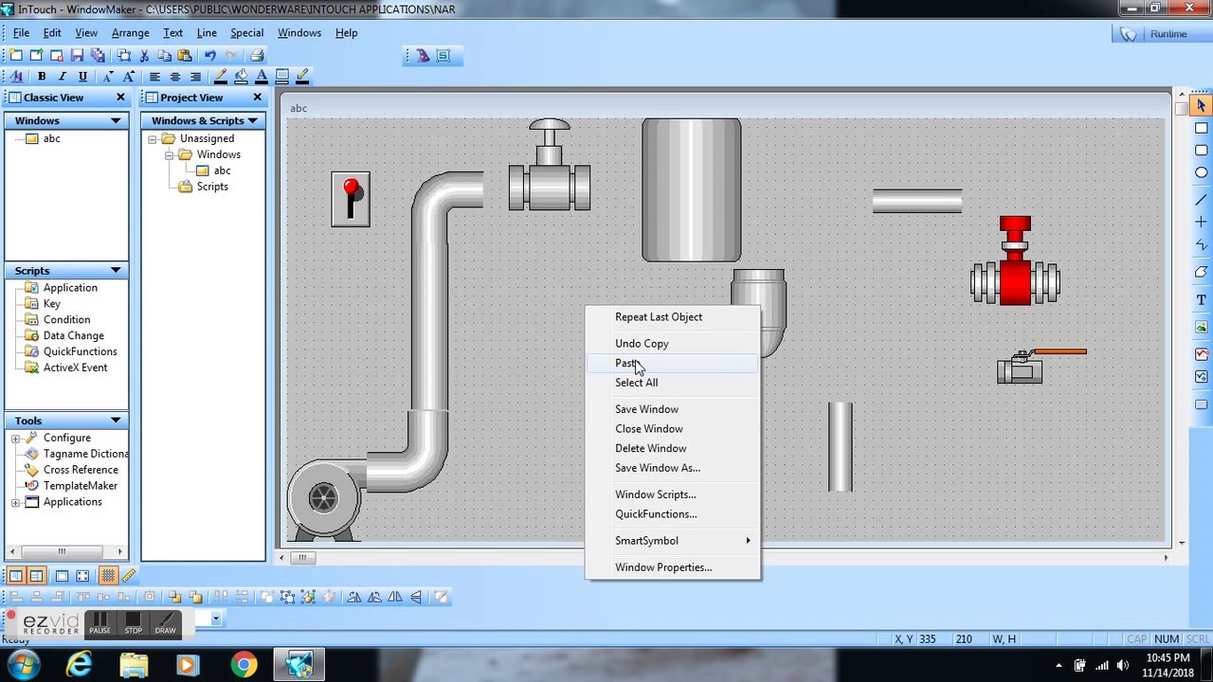Select the Text T tool
Image resolution: width=1213 pixels, height=682 pixels.
tap(1201, 299)
